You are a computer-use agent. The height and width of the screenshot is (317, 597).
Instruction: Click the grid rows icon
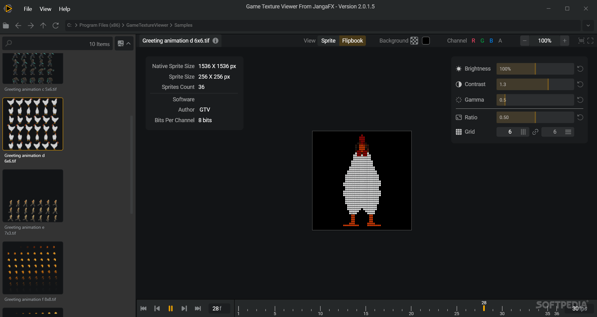pyautogui.click(x=568, y=132)
